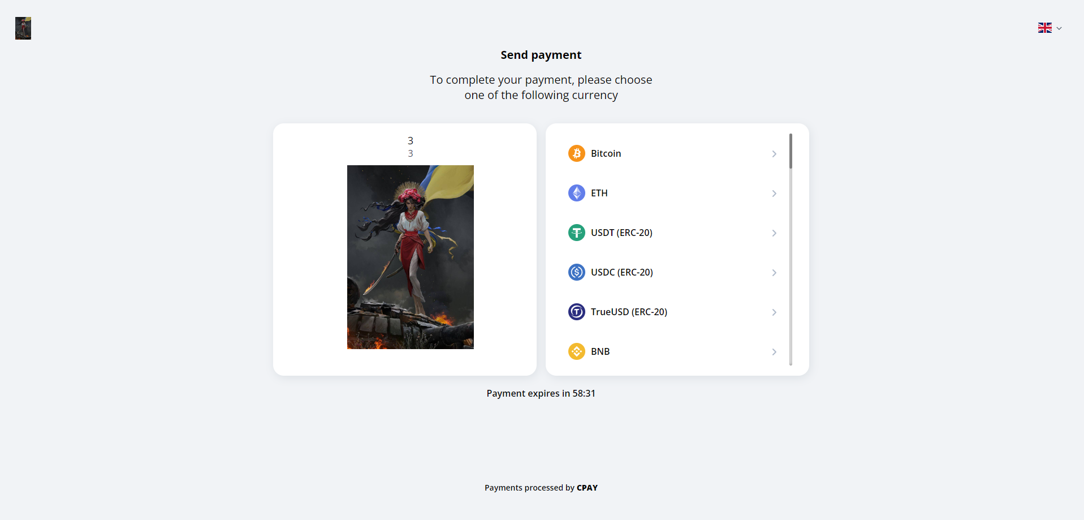Pick the BNB currency label
Screen dimensions: 1084x520
click(x=600, y=351)
